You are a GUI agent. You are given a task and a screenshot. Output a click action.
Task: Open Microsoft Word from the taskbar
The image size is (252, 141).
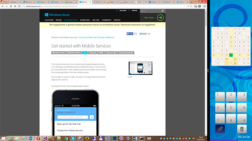click(x=135, y=138)
